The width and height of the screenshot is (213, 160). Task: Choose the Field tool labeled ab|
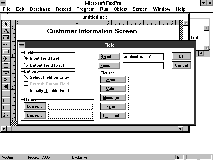[6, 38]
